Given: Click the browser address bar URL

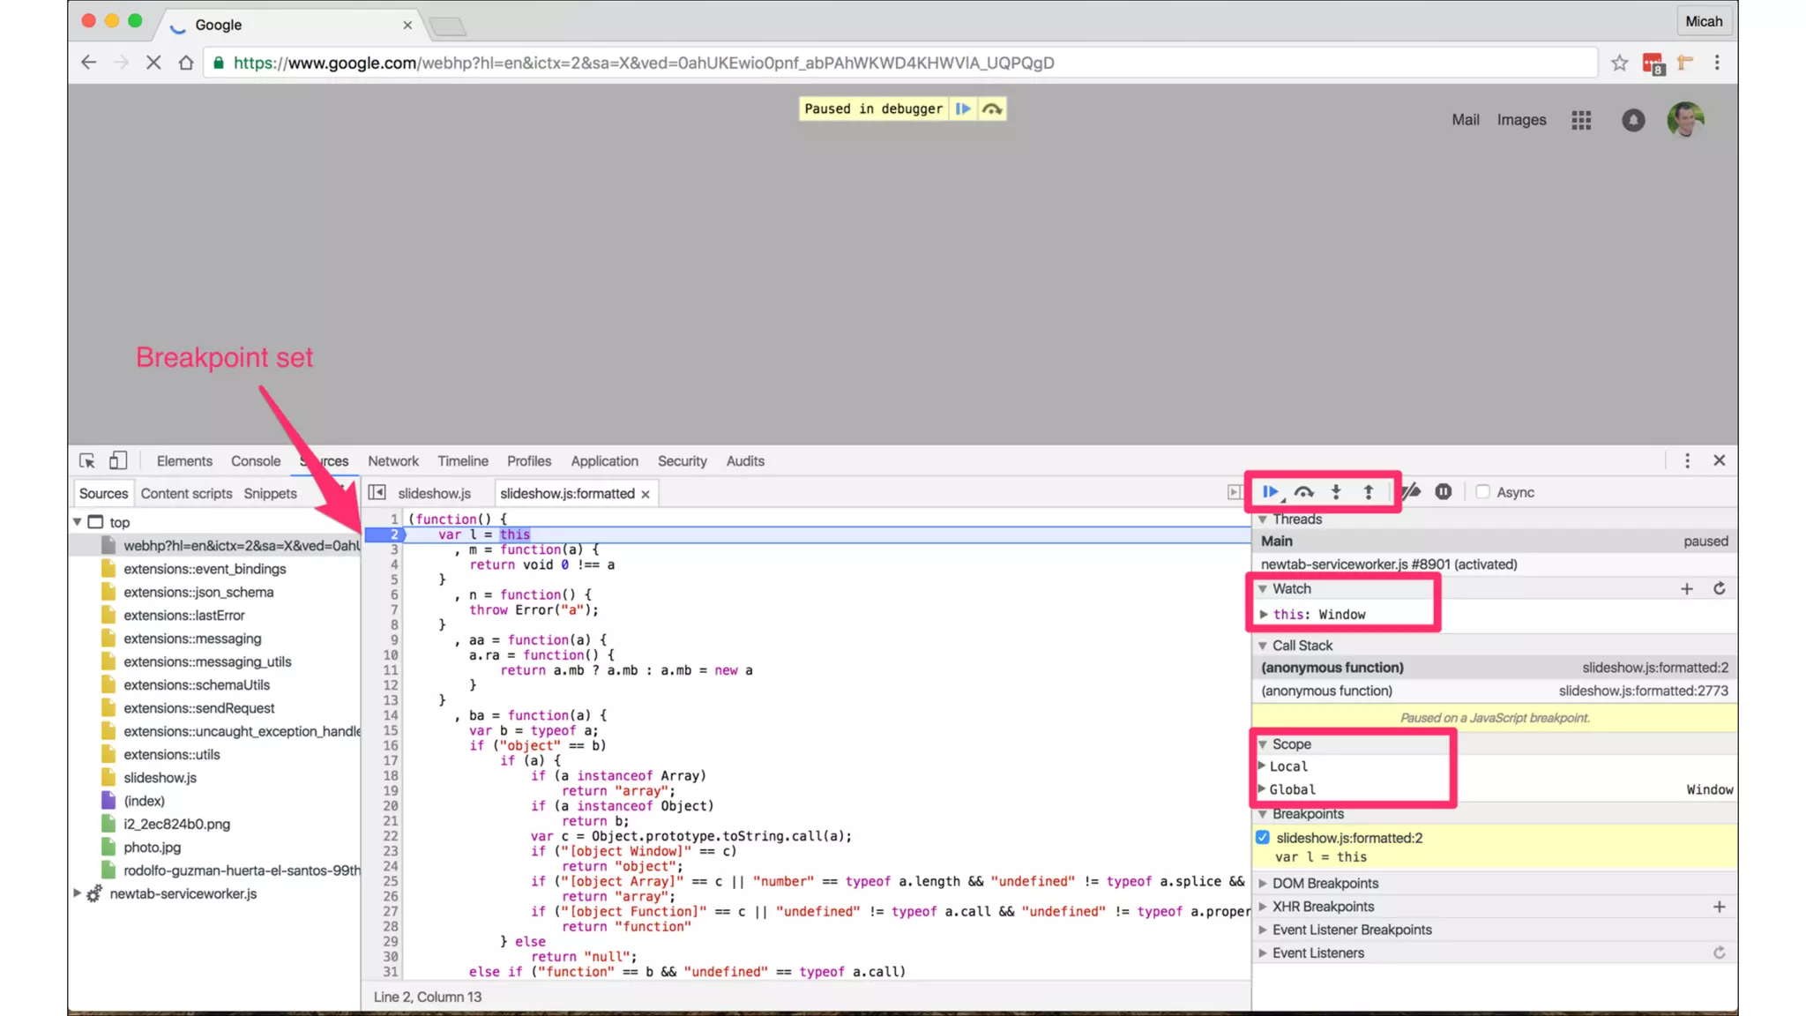Looking at the screenshot, I should coord(644,63).
